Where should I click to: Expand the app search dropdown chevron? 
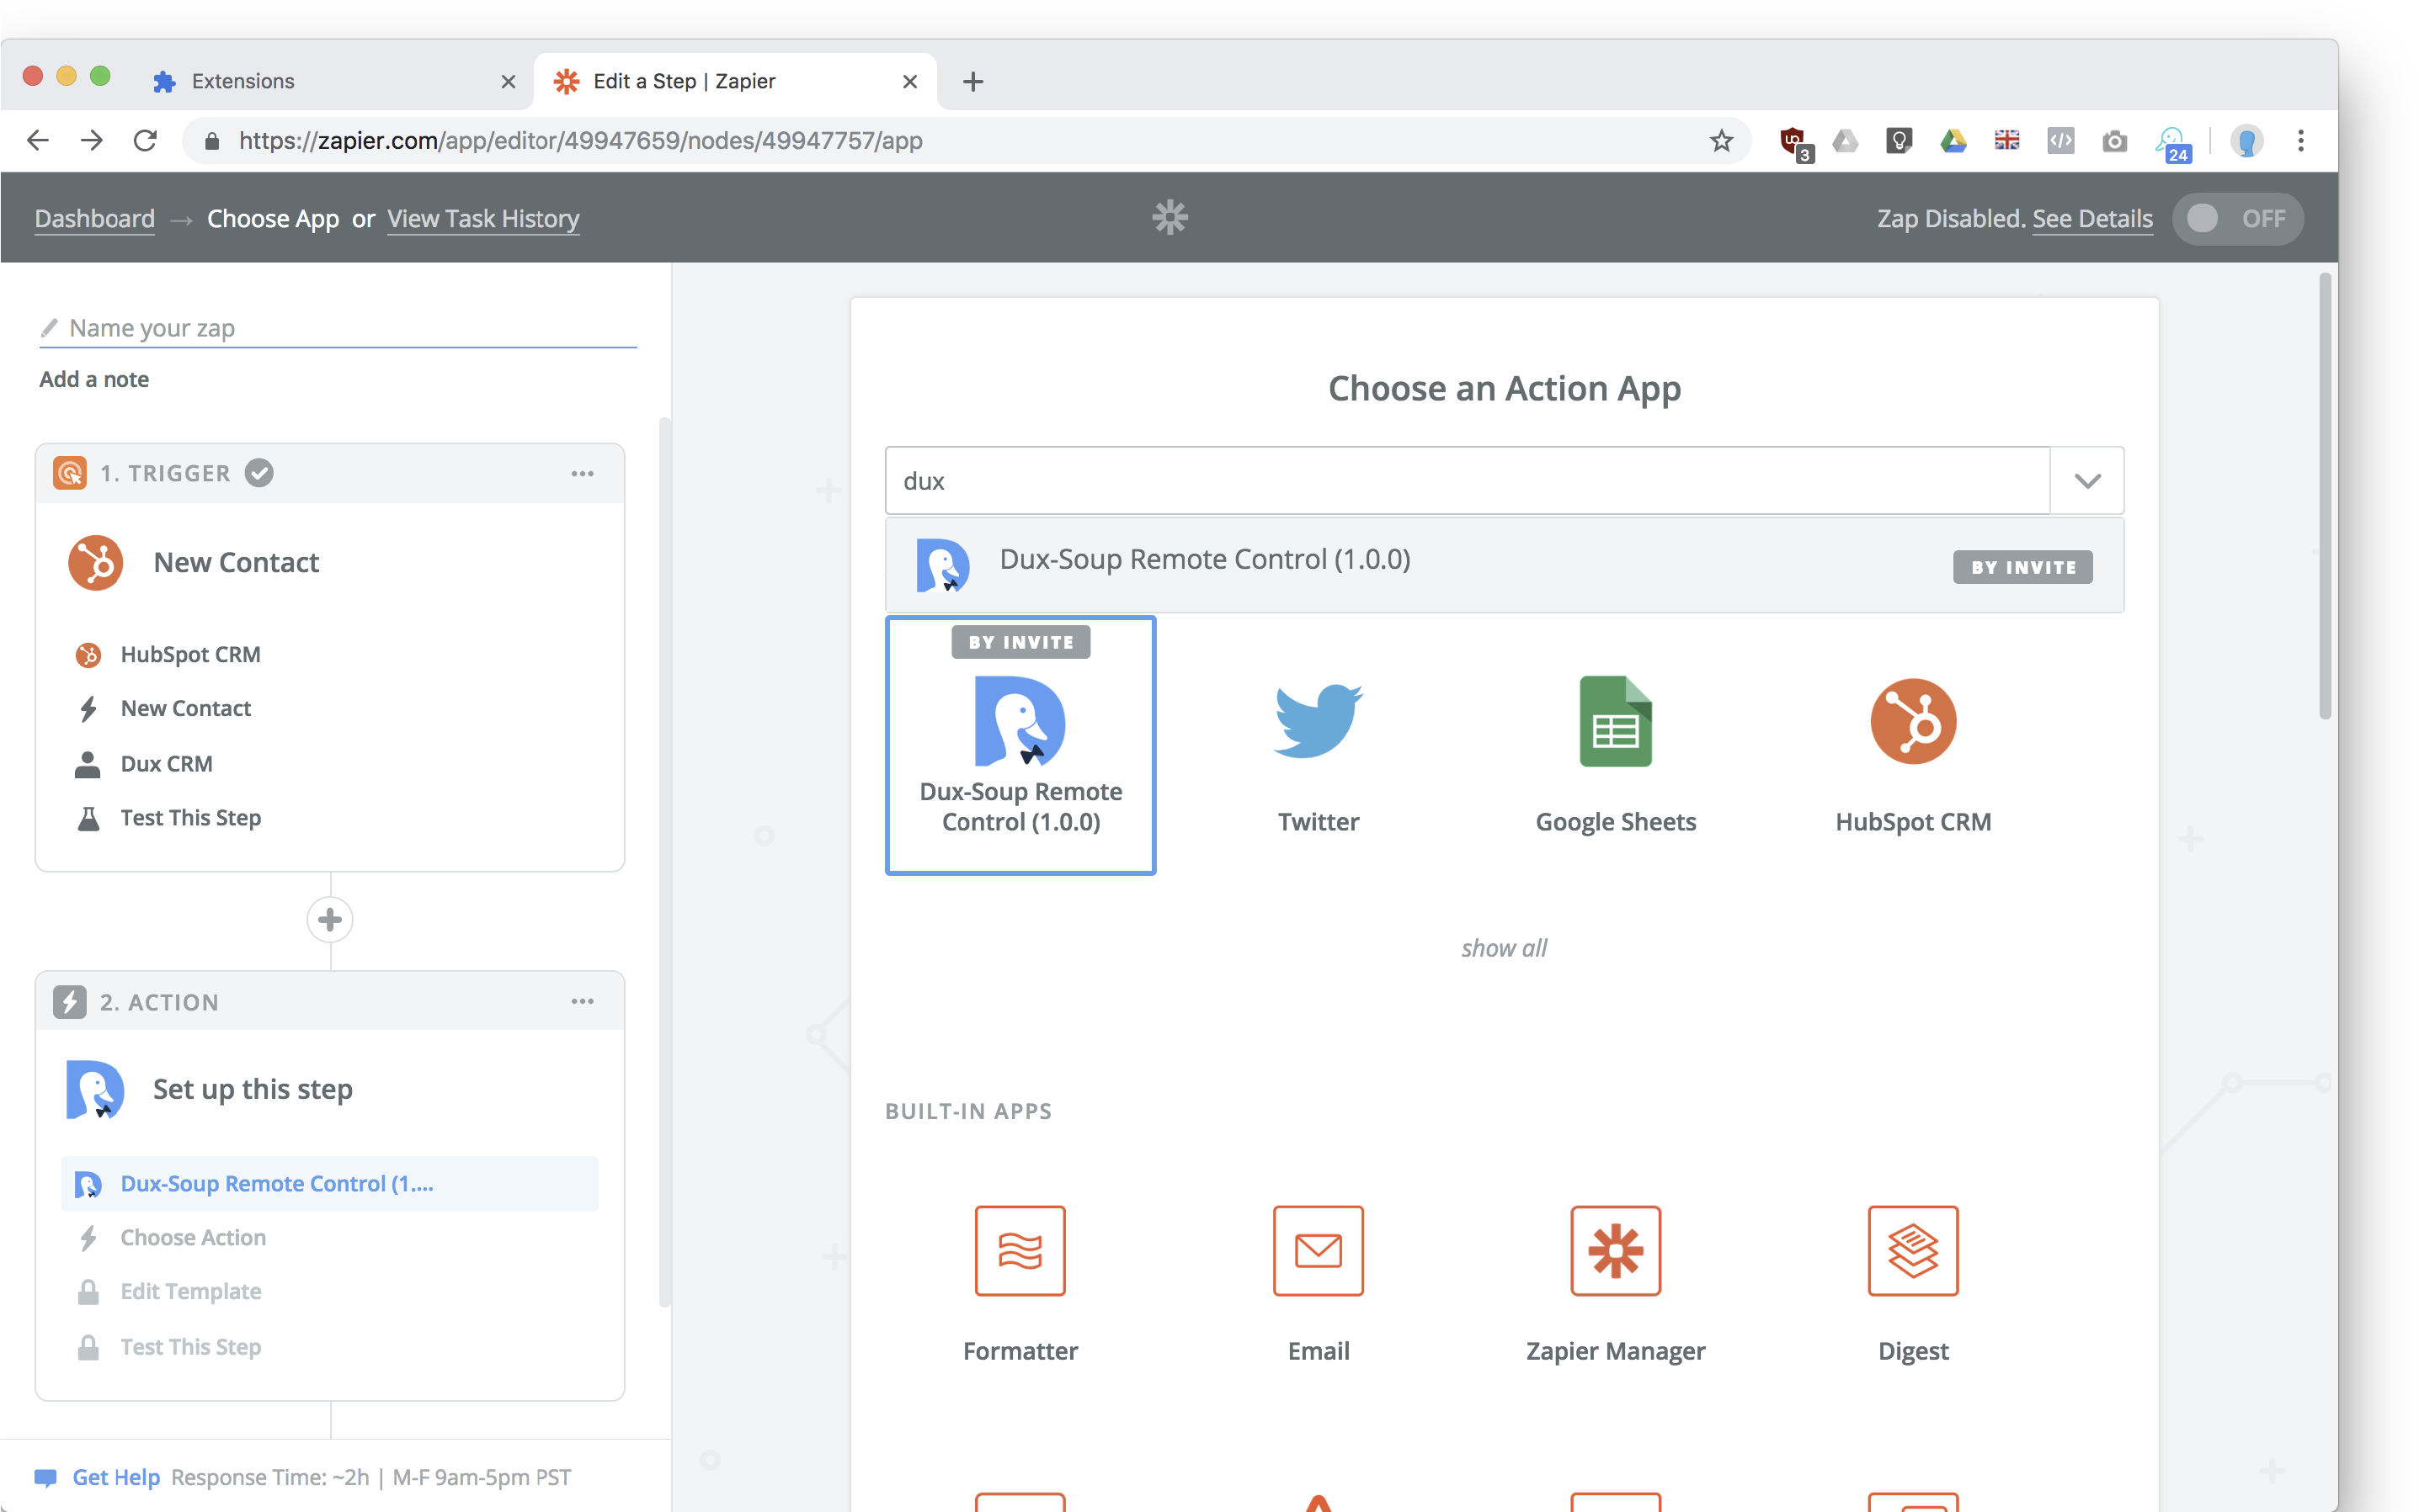pyautogui.click(x=2087, y=481)
